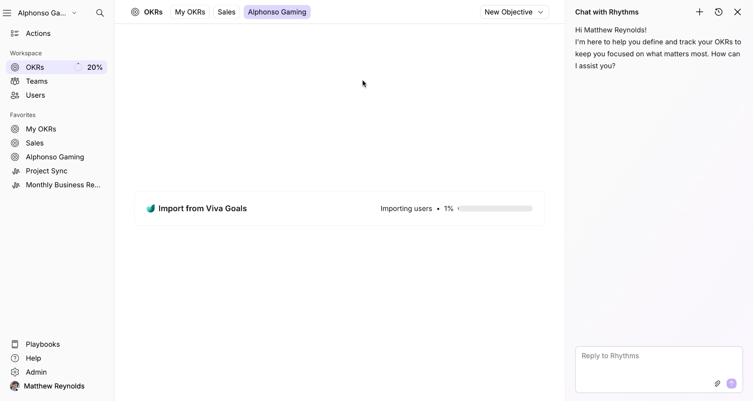
Task: Send message with purple arrow button
Action: (x=731, y=384)
